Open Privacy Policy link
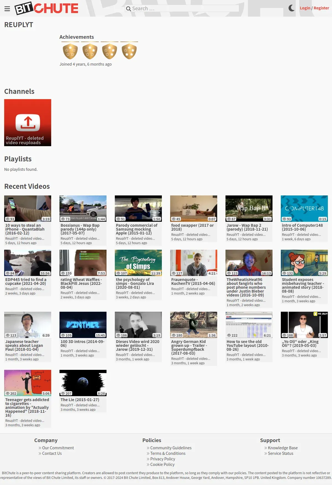 [163, 459]
